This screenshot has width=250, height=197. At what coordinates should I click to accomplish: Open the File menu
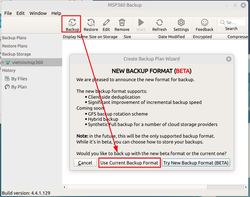pyautogui.click(x=8, y=13)
